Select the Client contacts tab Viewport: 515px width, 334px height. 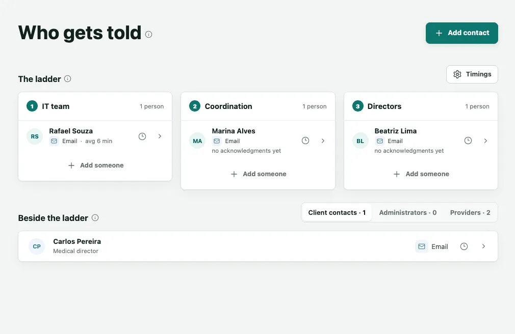pyautogui.click(x=337, y=213)
